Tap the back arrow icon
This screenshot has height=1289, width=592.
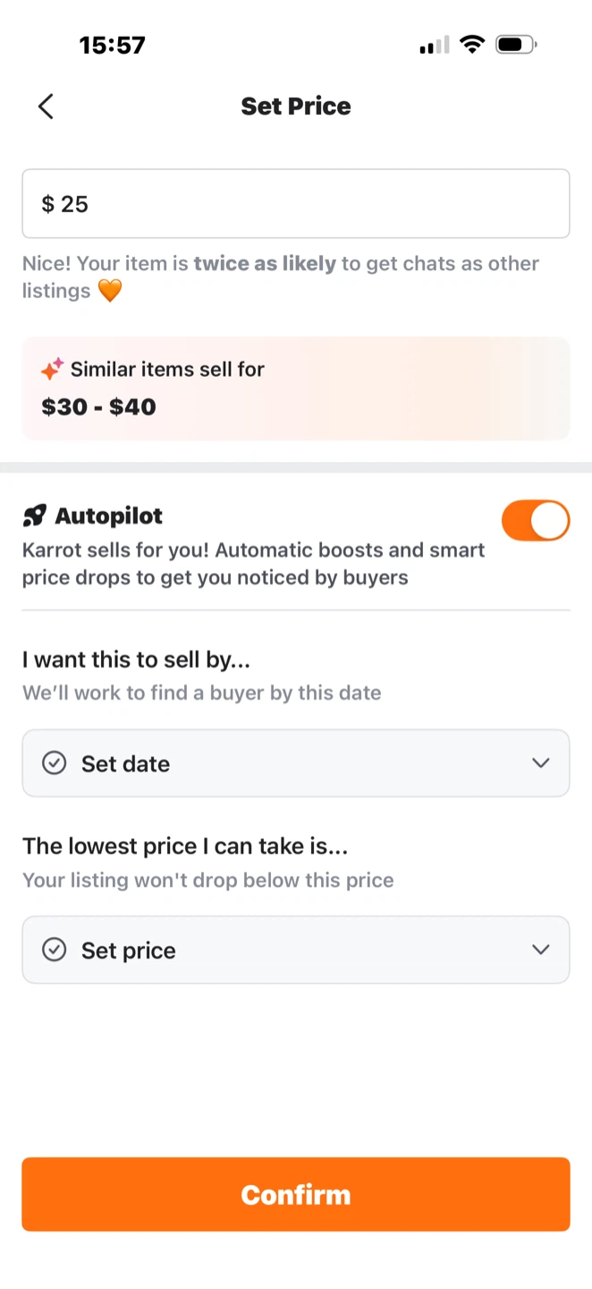click(46, 107)
